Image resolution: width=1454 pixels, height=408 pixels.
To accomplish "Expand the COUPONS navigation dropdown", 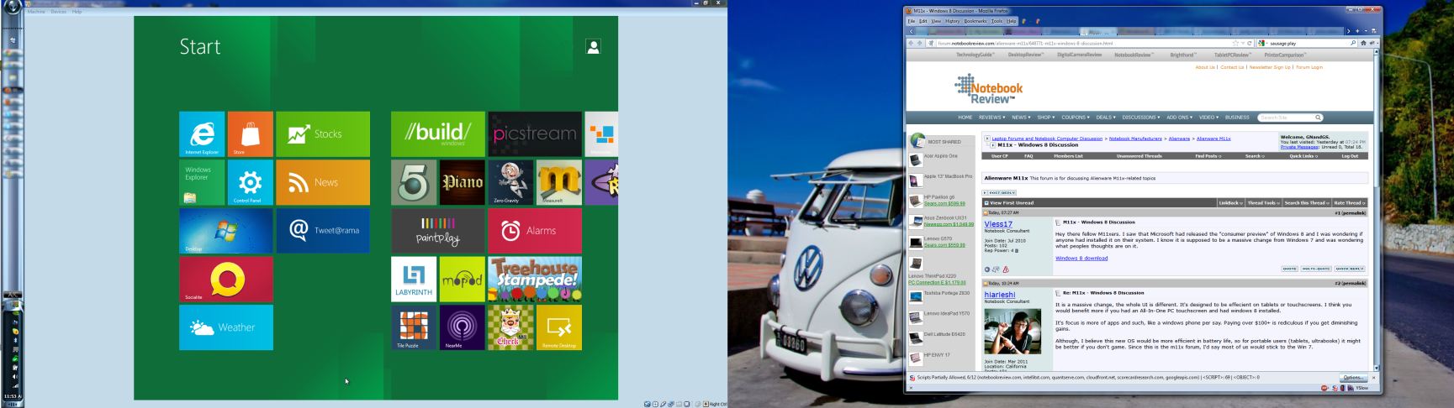I will [x=1076, y=118].
